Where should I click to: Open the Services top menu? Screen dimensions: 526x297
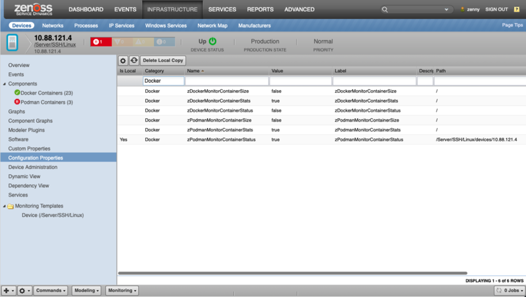click(222, 9)
